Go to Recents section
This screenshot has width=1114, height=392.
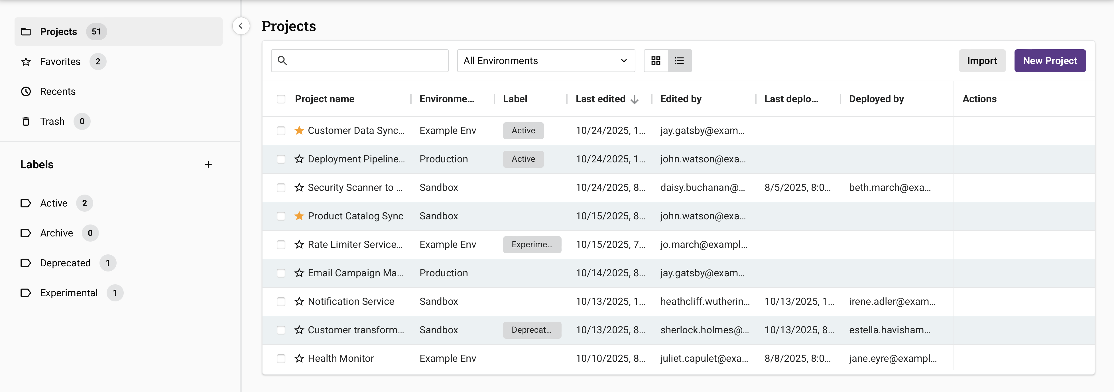[x=58, y=92]
